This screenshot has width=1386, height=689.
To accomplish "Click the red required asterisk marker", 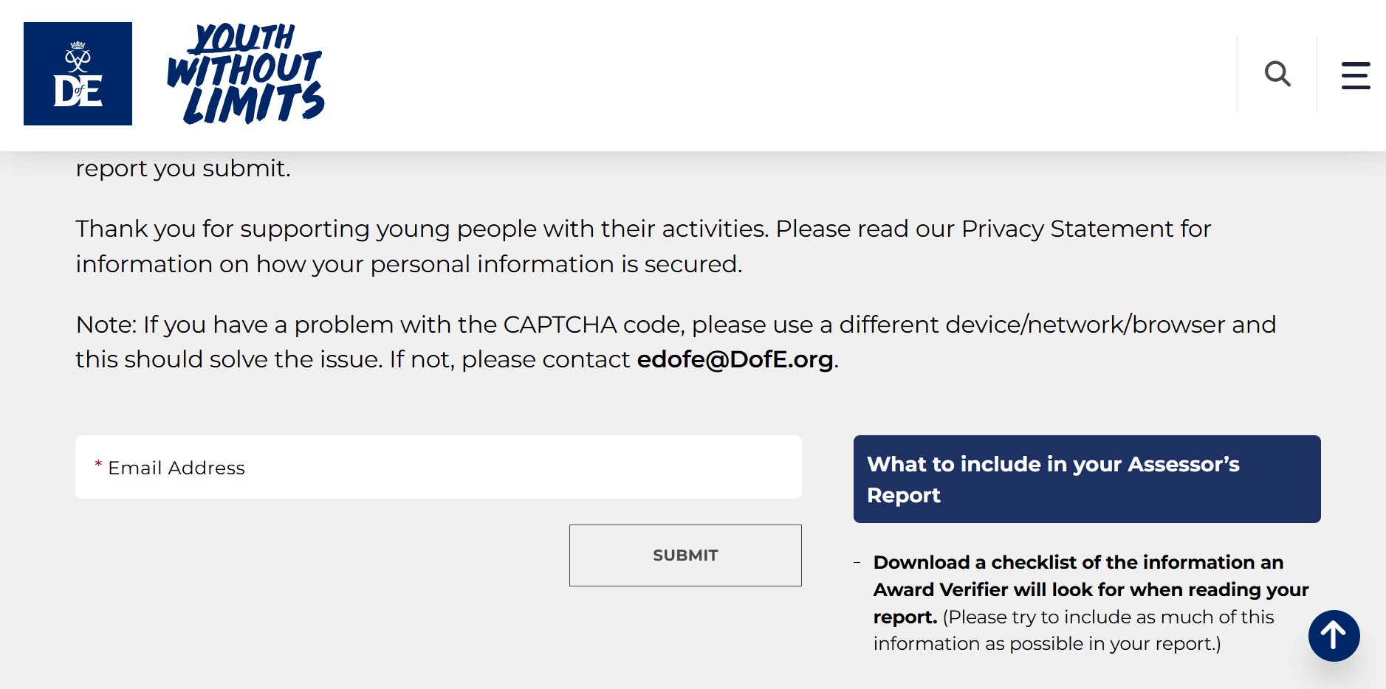I will pyautogui.click(x=98, y=465).
